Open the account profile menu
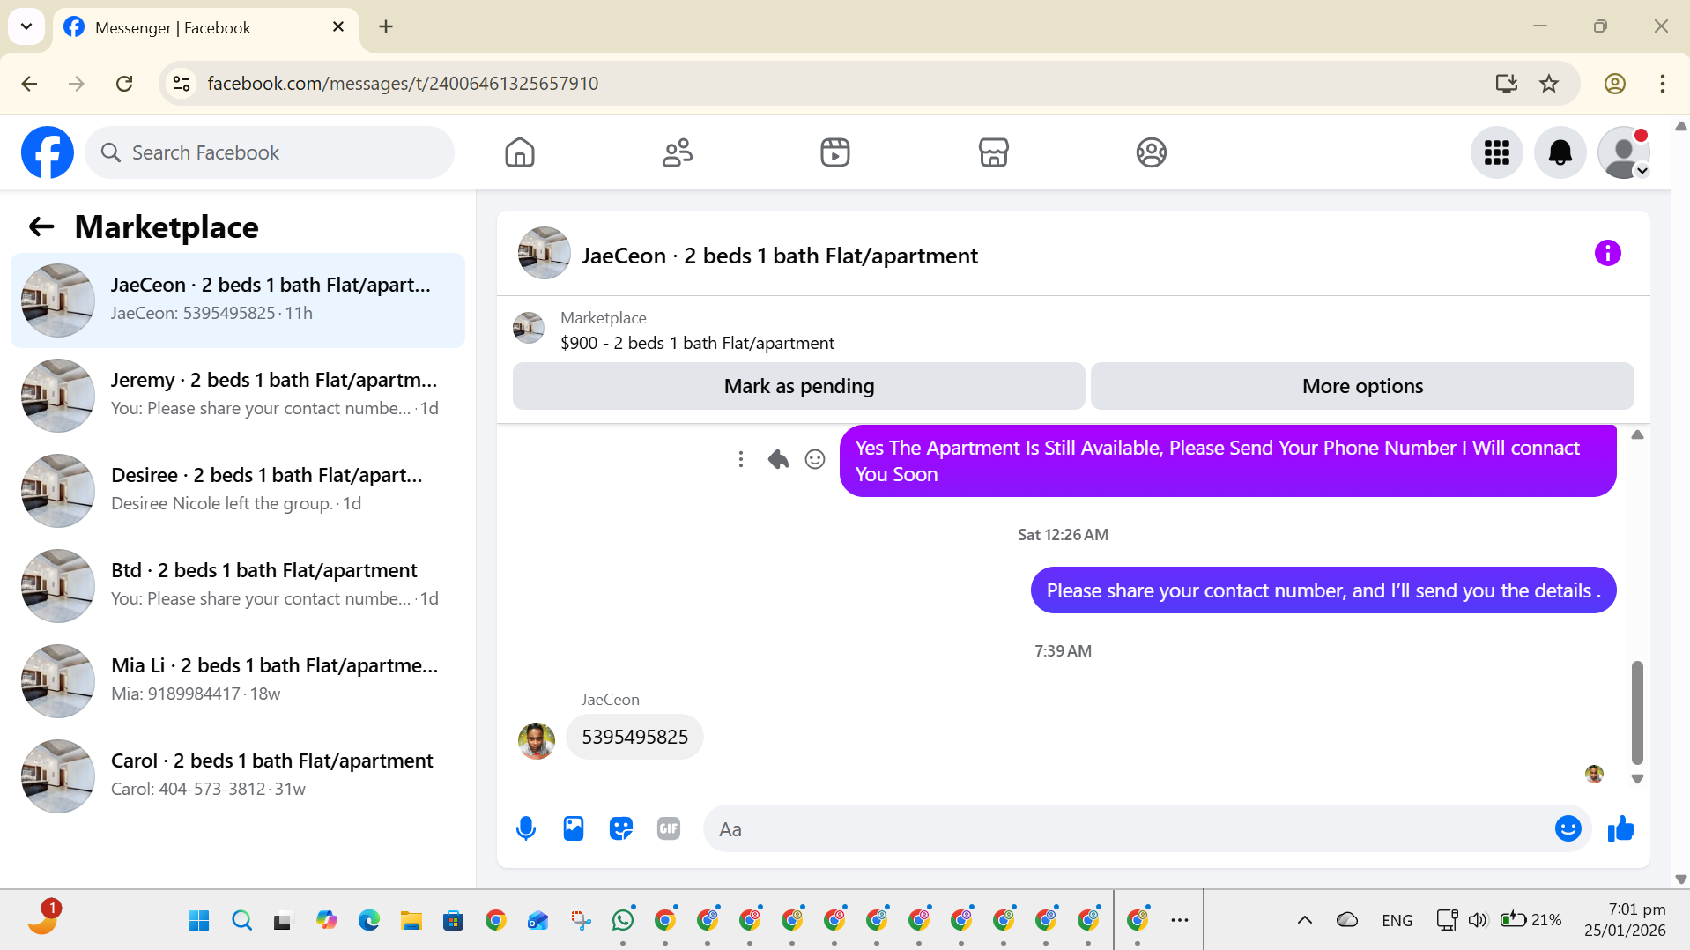The width and height of the screenshot is (1690, 950). [x=1623, y=152]
